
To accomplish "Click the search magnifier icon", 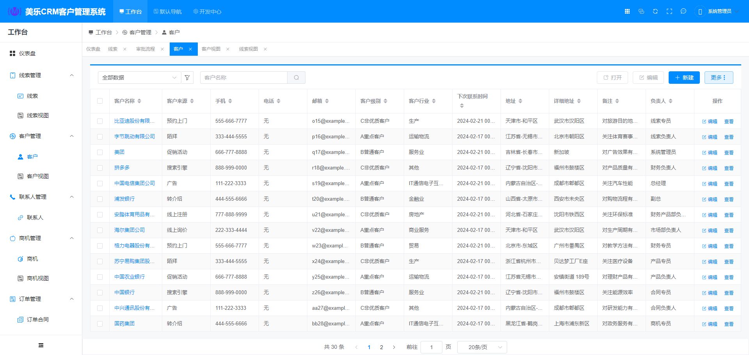I will point(296,78).
